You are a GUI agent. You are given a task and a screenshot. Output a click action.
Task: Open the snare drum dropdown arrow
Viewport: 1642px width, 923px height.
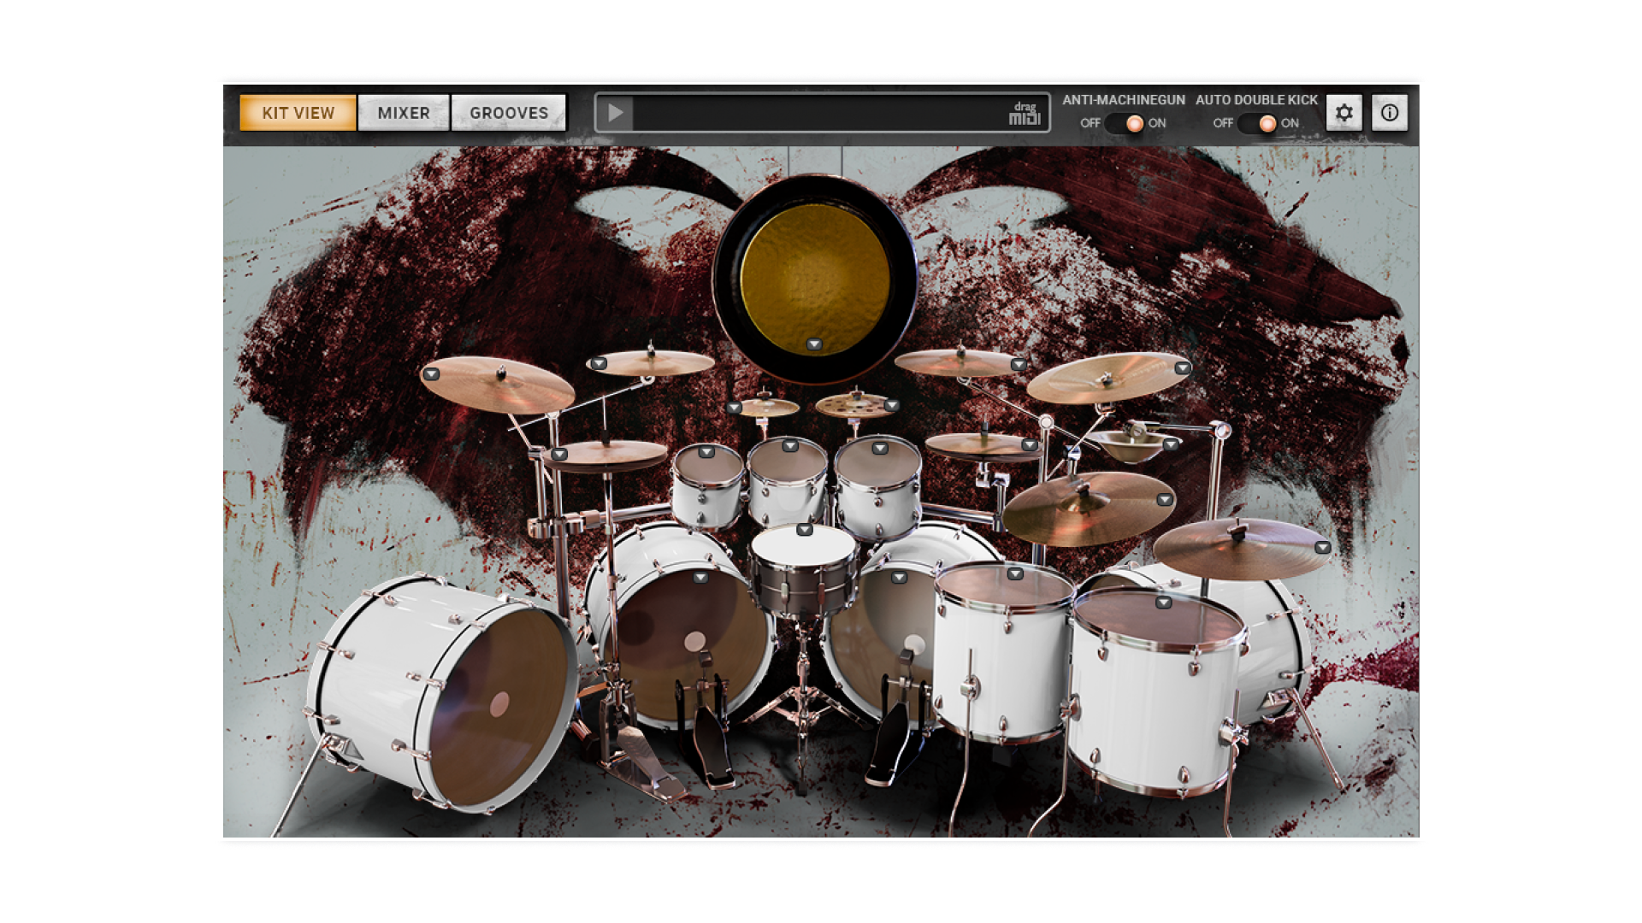point(804,531)
